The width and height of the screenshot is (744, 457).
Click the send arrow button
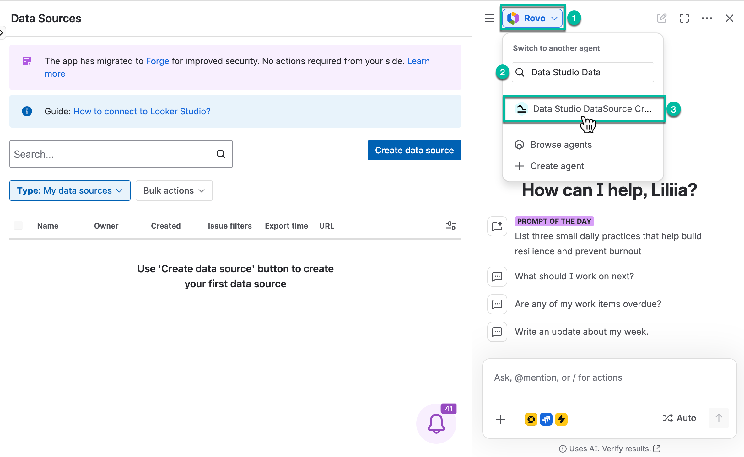tap(719, 418)
